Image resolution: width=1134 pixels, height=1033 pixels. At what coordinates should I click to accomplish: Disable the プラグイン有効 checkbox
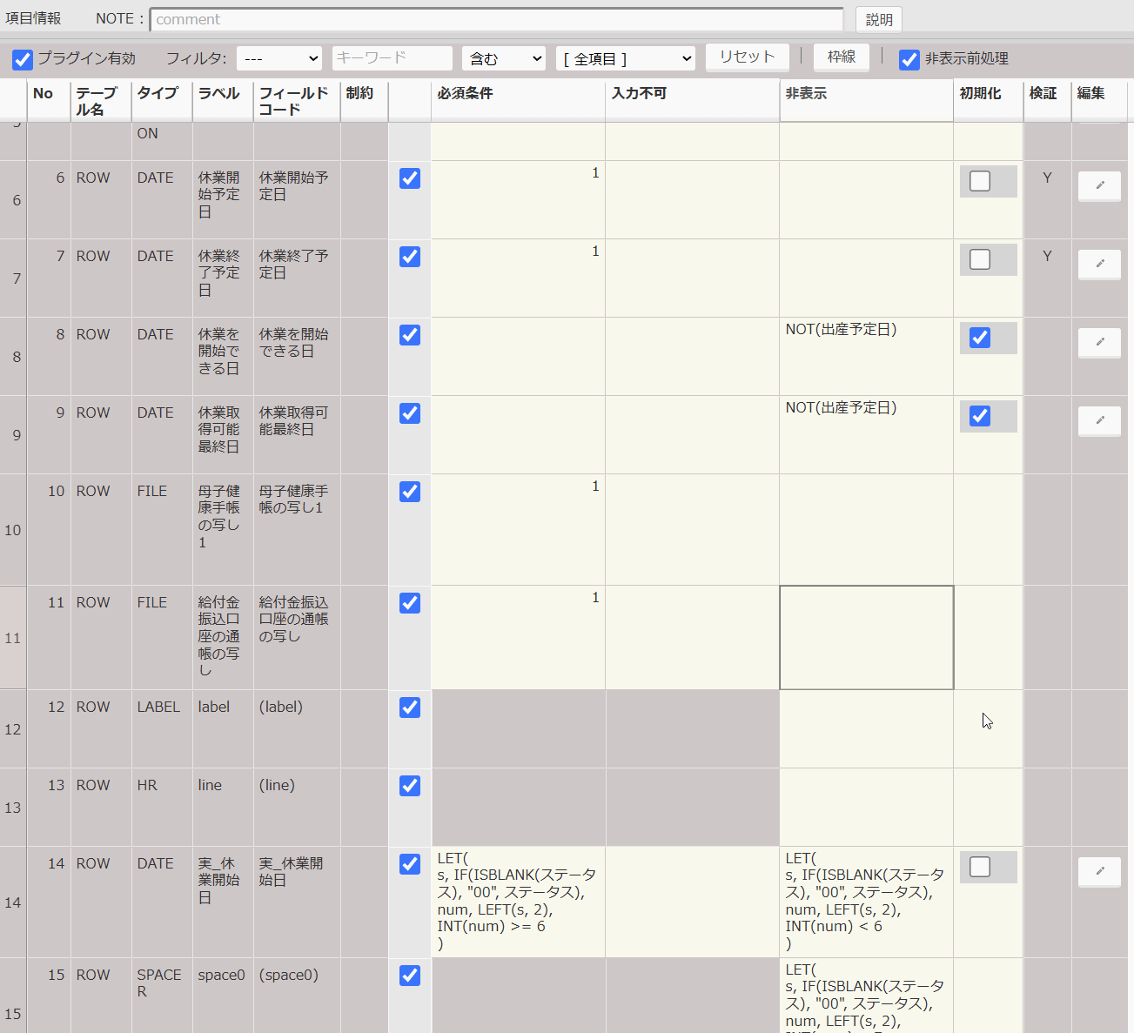22,59
